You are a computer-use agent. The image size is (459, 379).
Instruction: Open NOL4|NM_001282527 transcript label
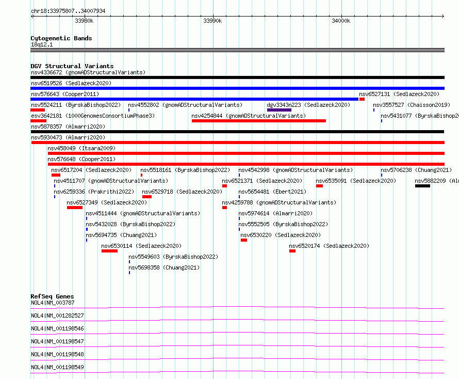tap(57, 315)
